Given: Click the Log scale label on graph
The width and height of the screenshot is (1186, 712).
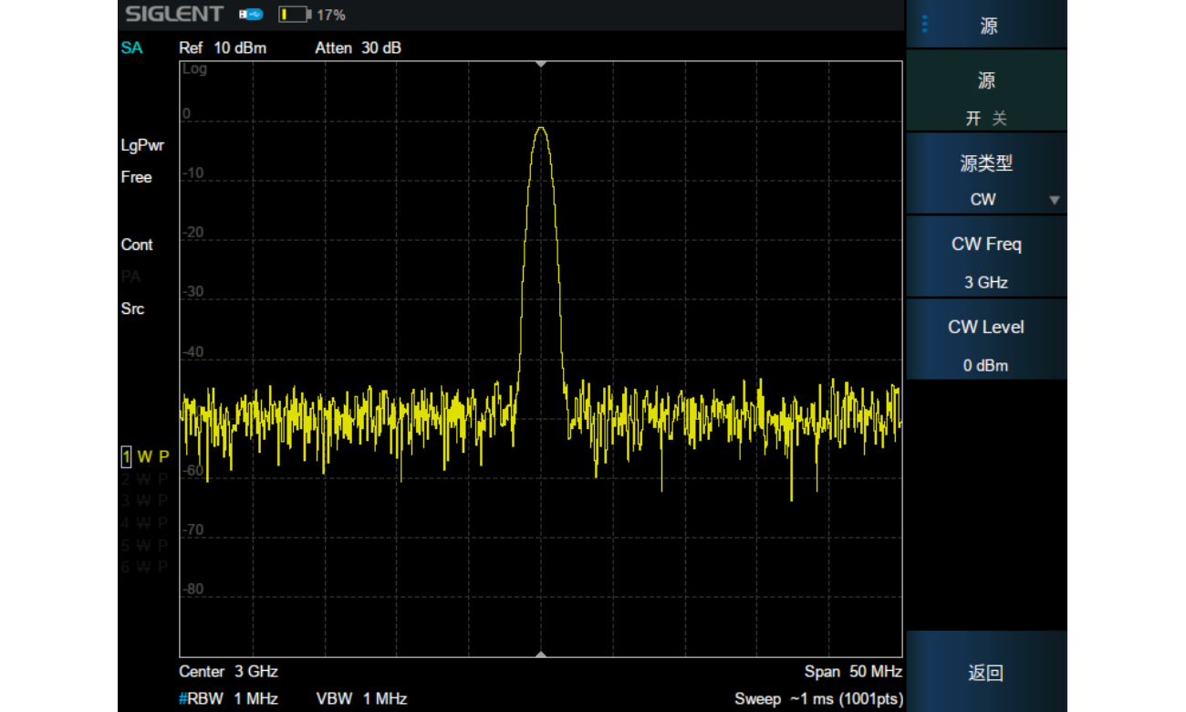Looking at the screenshot, I should tap(194, 69).
